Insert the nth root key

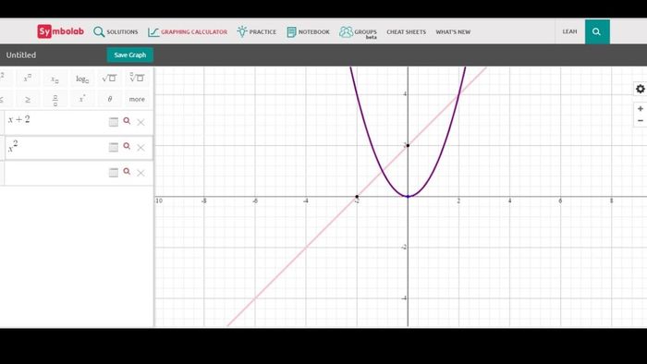pos(137,78)
